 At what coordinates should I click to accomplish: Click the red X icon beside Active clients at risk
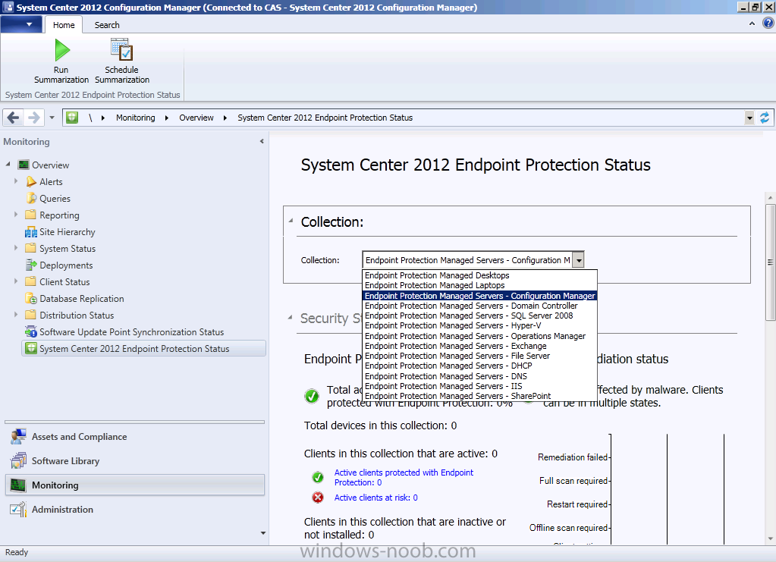click(x=318, y=498)
